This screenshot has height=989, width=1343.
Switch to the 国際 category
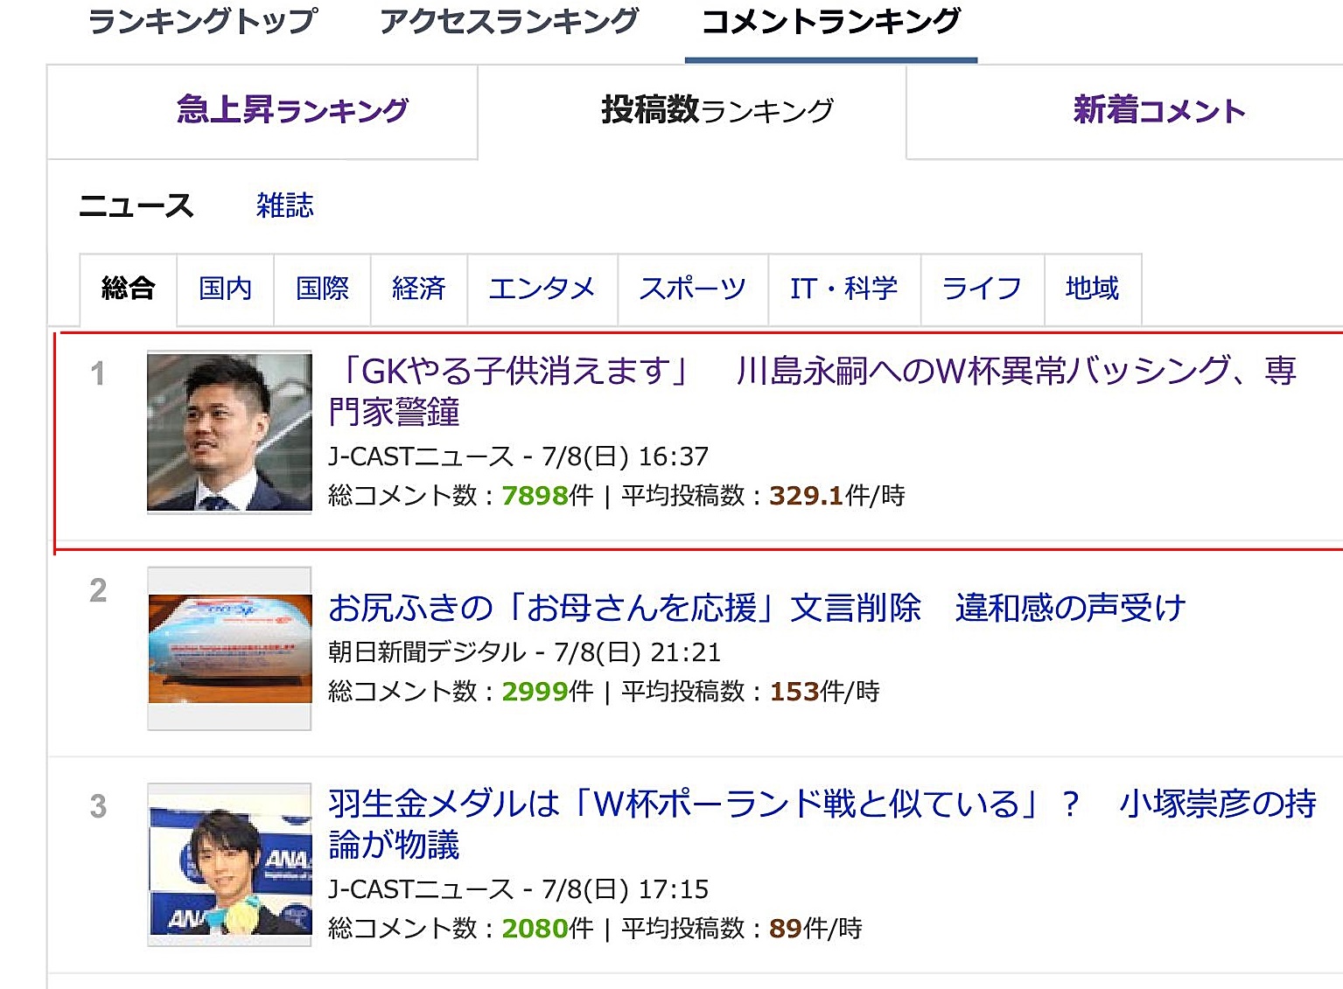(x=322, y=289)
